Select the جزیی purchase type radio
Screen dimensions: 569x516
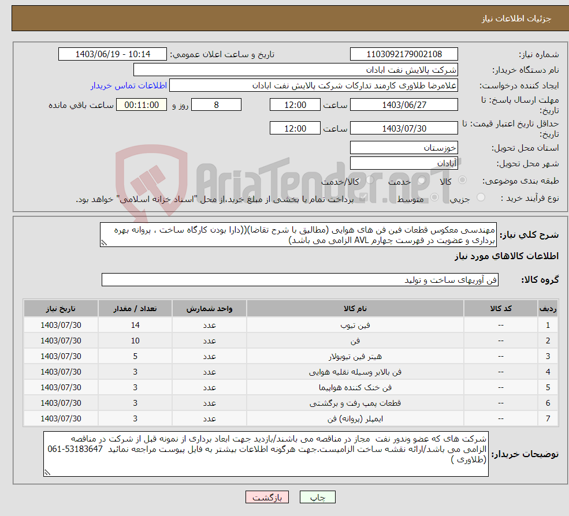481,197
